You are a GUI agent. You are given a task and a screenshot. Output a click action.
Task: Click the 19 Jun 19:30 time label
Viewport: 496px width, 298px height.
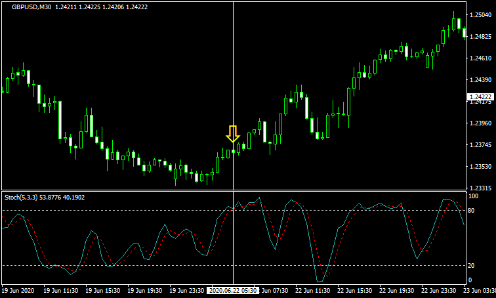pos(145,290)
